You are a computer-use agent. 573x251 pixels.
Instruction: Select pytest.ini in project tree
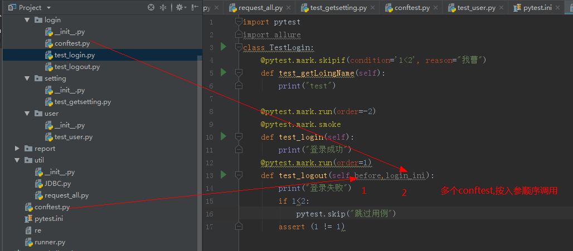coord(48,219)
